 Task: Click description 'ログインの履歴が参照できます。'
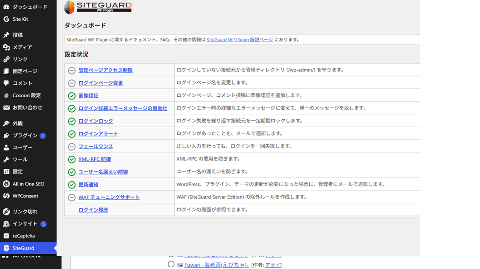click(213, 210)
